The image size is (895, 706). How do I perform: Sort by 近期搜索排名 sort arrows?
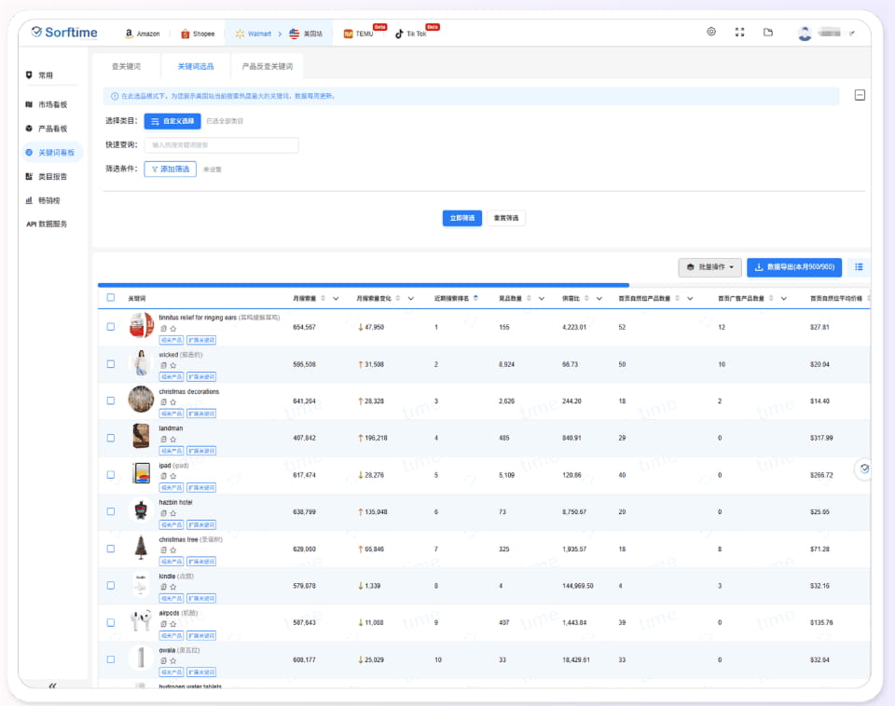point(475,298)
